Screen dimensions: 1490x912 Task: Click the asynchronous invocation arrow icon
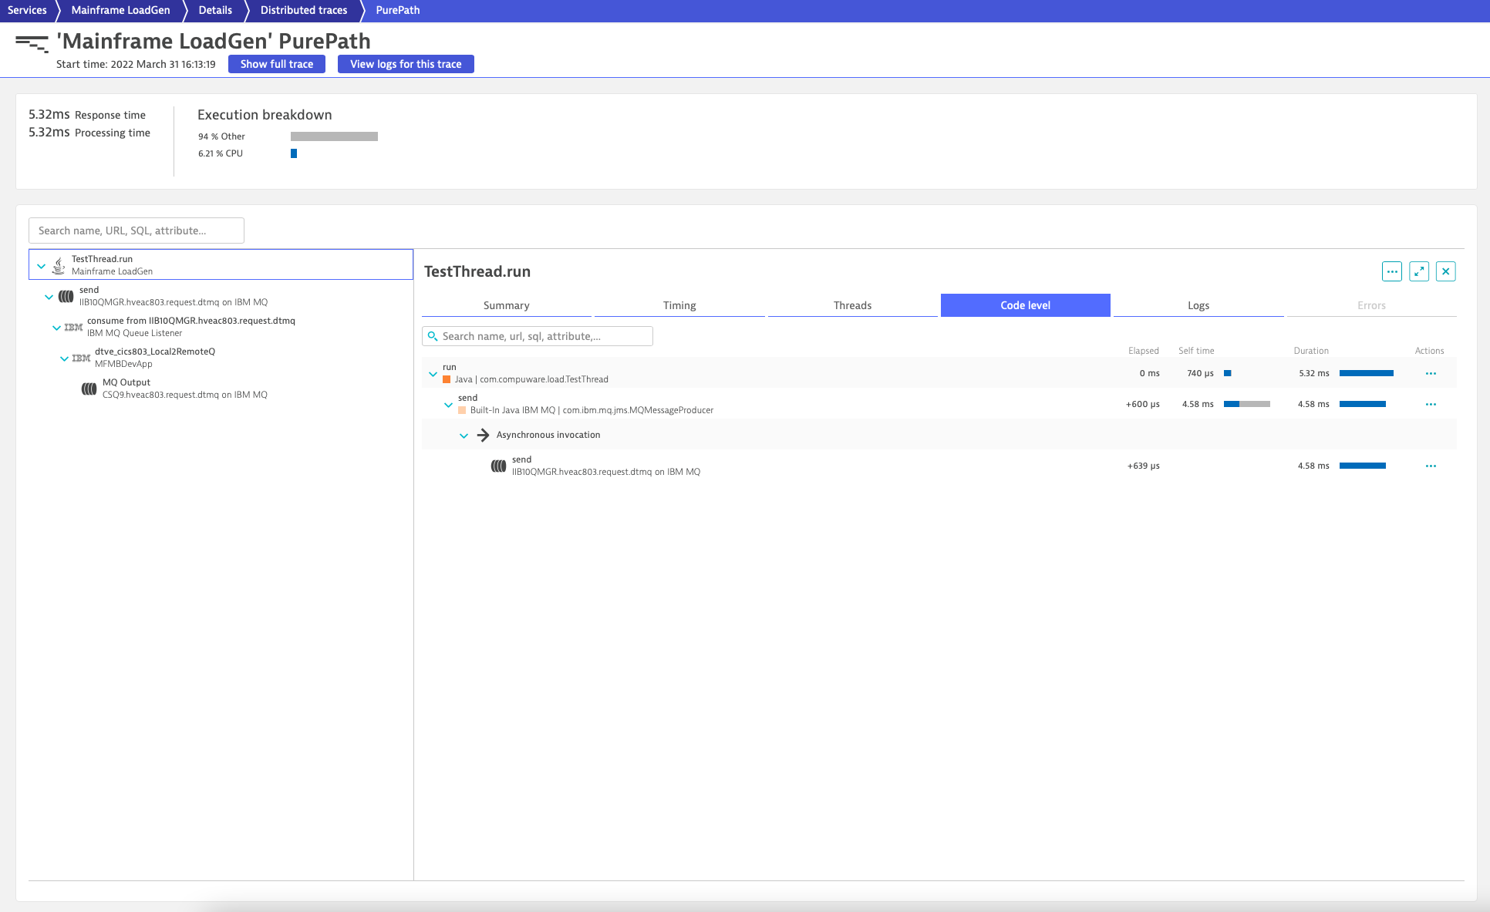click(483, 435)
